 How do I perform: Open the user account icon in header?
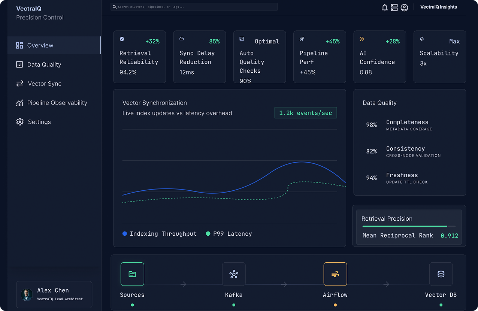(x=404, y=7)
